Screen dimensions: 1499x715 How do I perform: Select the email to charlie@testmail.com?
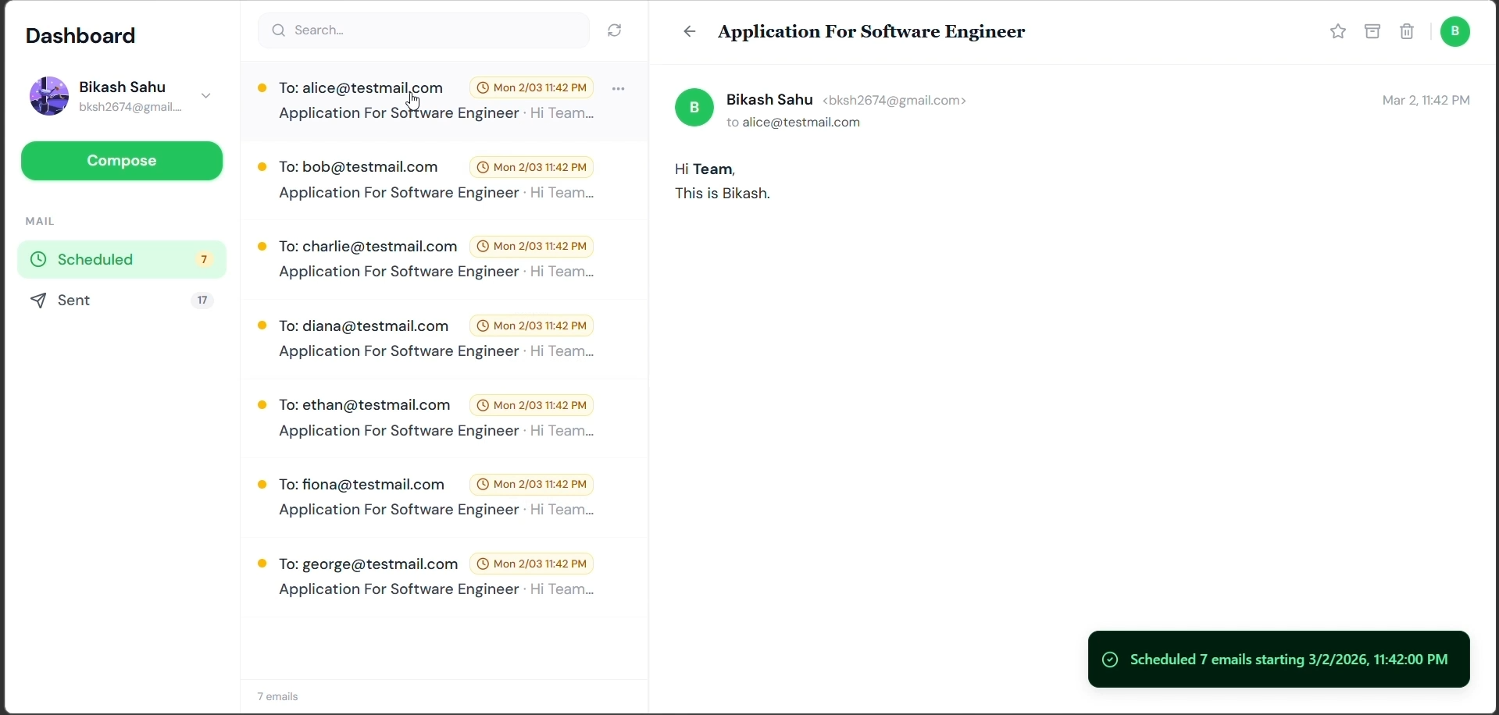click(426, 260)
